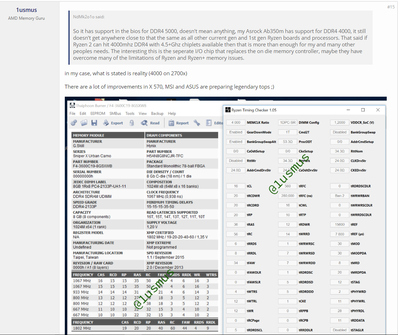The image size is (398, 335).
Task: Click the ProcODT value 53.3Ω
Action: pos(288,142)
